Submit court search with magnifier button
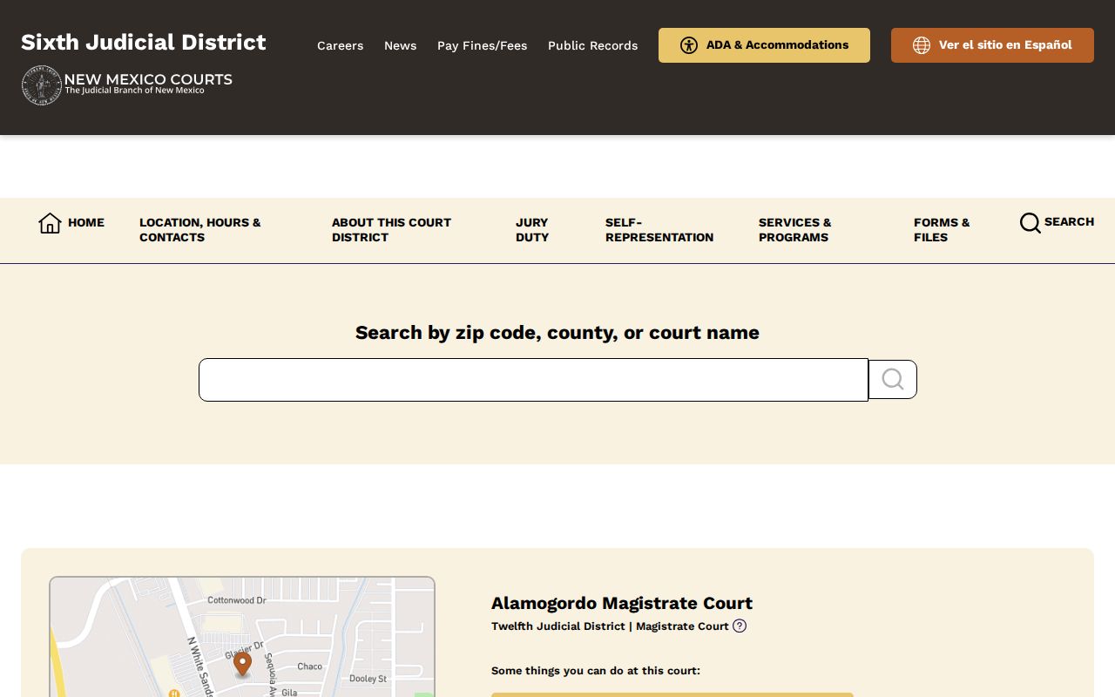1115x697 pixels. point(893,380)
